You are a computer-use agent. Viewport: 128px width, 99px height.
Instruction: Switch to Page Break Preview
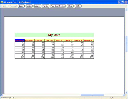coord(58,6)
